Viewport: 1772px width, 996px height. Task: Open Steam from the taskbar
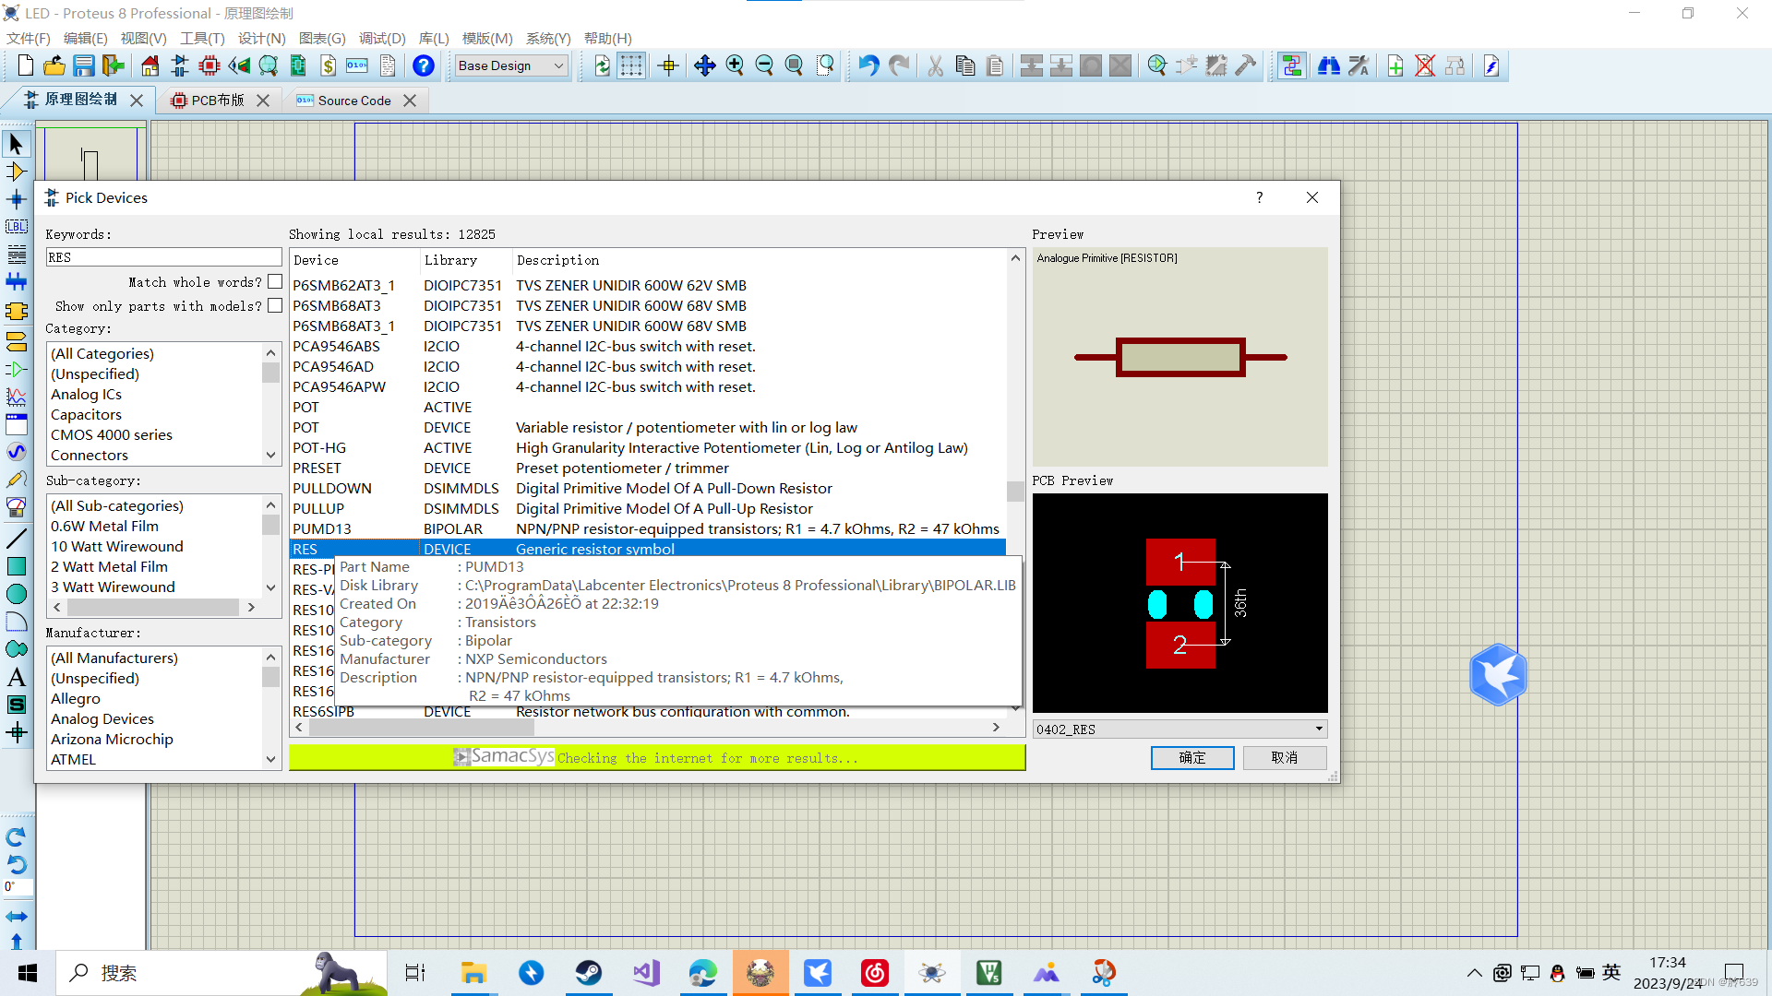coord(588,973)
